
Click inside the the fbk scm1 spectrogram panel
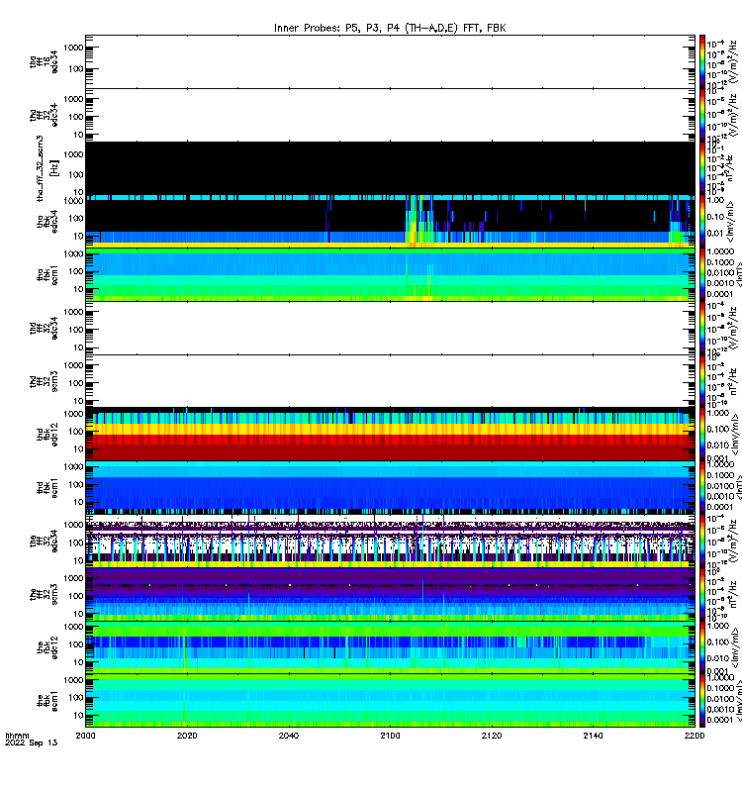390,701
